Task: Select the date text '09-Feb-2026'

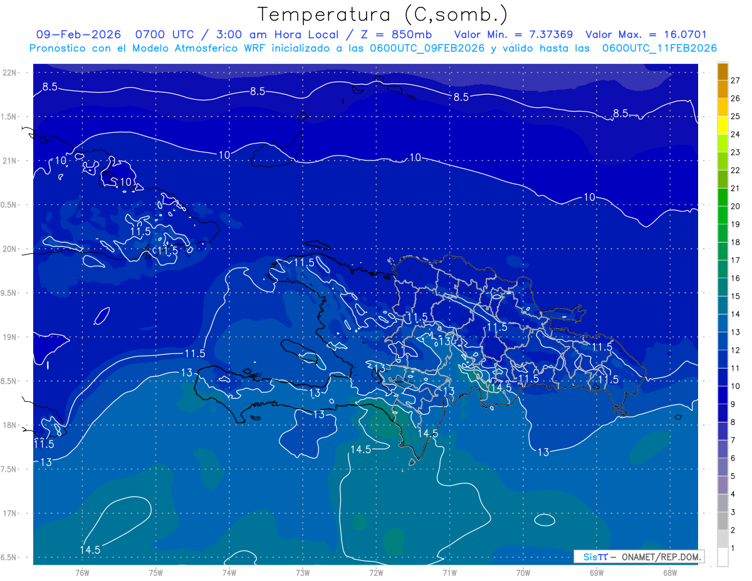Action: click(x=78, y=34)
